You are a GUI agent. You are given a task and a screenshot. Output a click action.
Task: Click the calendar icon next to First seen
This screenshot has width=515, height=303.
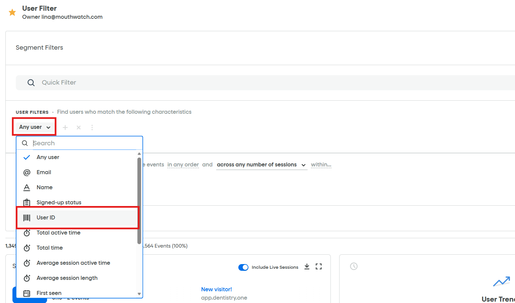[27, 293]
